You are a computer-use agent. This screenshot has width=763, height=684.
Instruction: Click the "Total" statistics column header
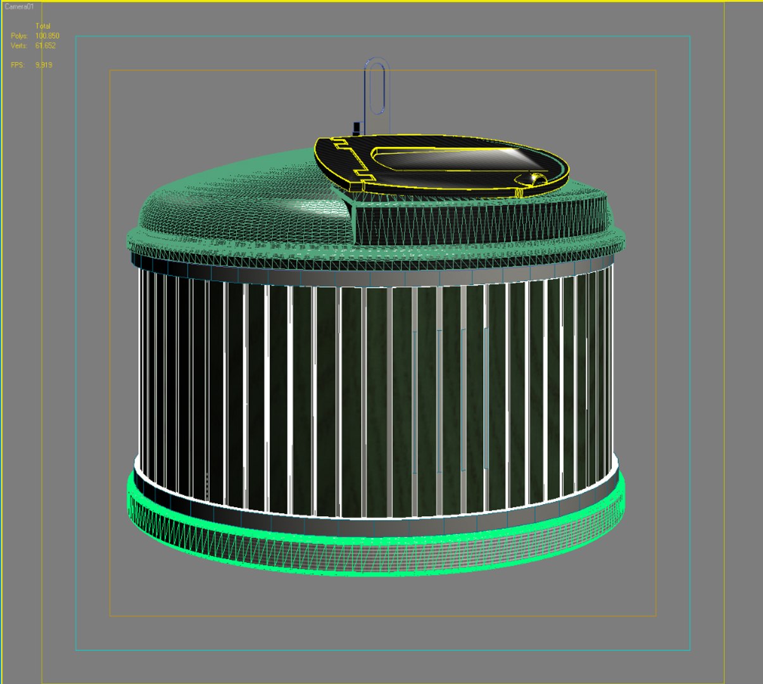click(x=42, y=27)
